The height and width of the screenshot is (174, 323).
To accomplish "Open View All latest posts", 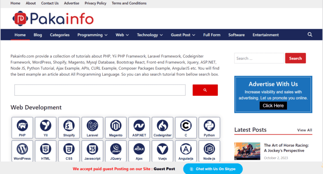I will coord(305,130).
